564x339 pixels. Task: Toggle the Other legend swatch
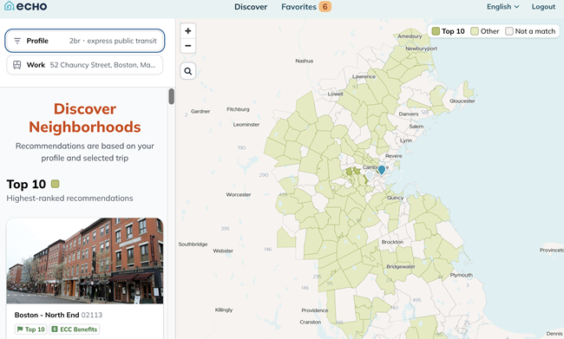pos(475,31)
